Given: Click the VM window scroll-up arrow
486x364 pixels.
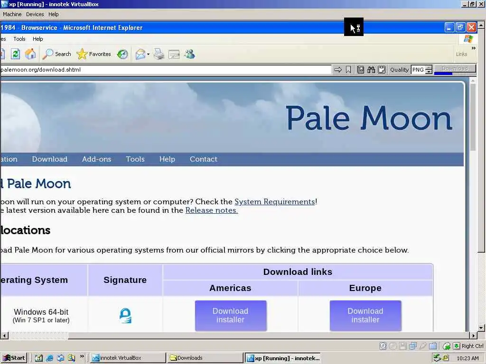Looking at the screenshot, I should pos(481,25).
